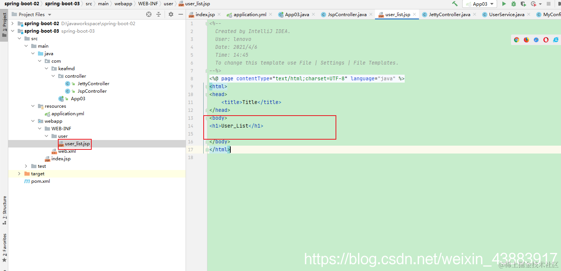Open preview in Safari browser icon

point(536,40)
